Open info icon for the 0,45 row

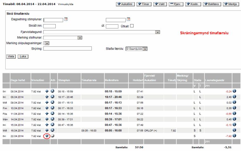point(234,119)
